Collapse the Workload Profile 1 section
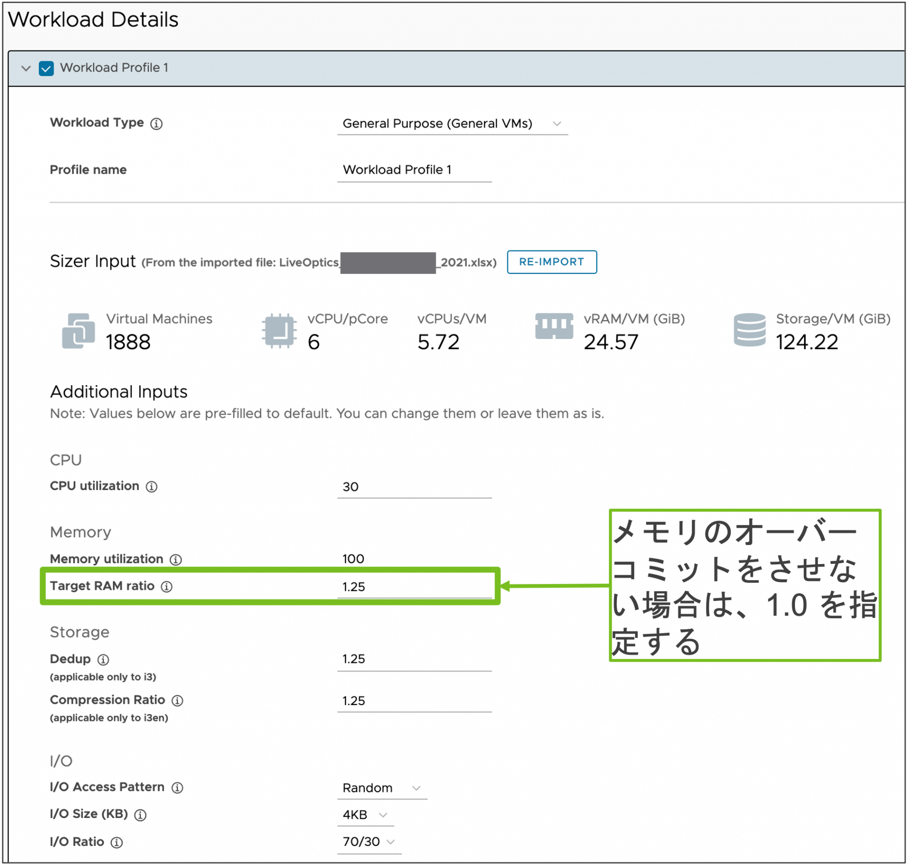Viewport: 907px width, 865px height. 26,68
